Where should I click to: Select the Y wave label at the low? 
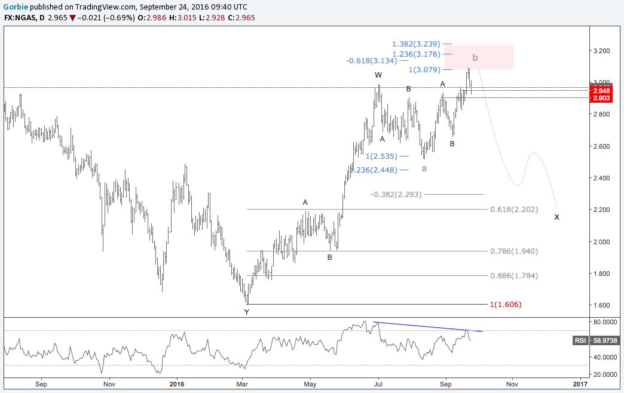[x=246, y=312]
